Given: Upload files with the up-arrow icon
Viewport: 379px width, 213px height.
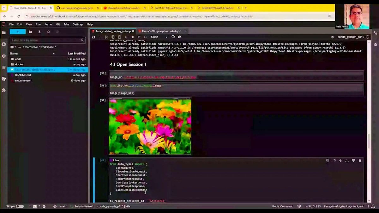Looking at the screenshot, I should [x=39, y=32].
